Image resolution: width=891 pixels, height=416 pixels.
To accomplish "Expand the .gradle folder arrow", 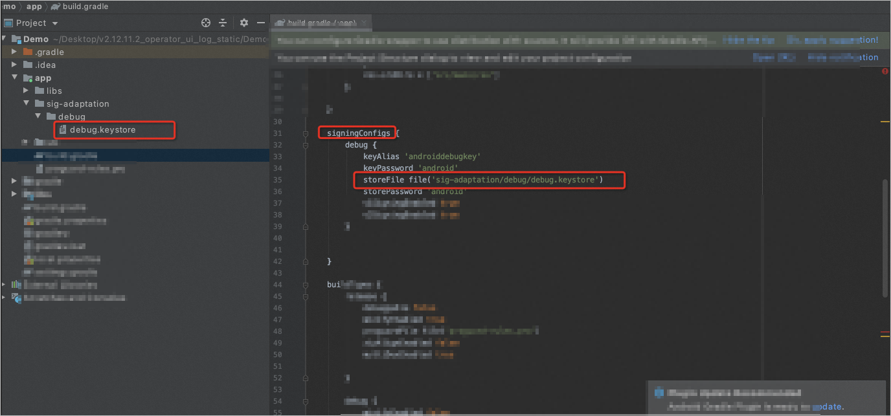I will coord(15,52).
